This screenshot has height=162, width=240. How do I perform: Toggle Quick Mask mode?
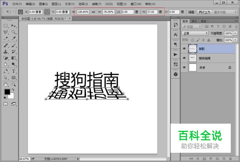[6, 104]
